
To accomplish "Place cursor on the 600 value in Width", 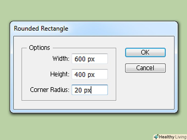I will tap(80, 59).
